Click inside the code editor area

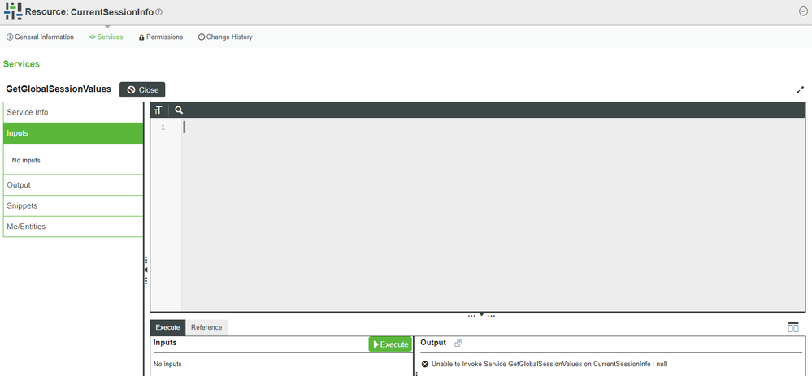pyautogui.click(x=493, y=214)
